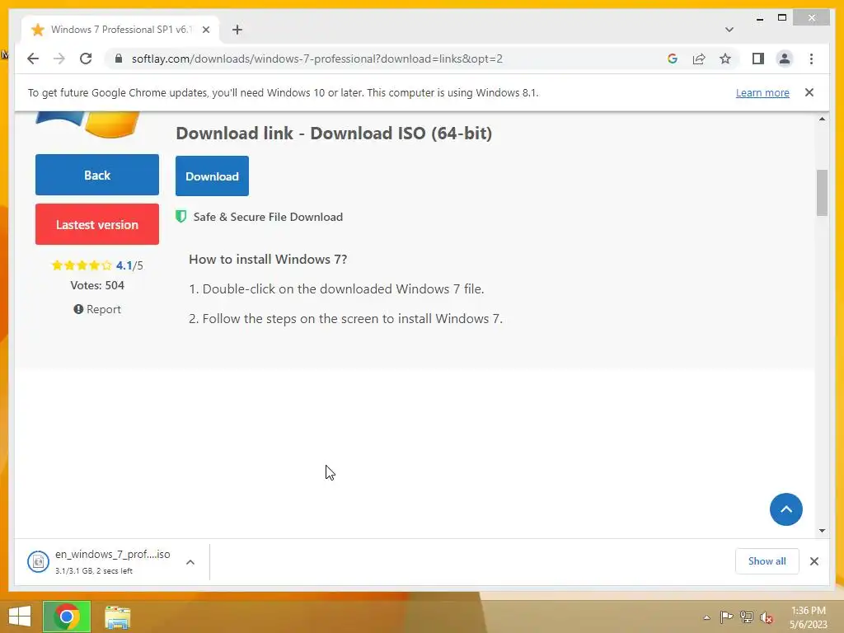Click the star rating icons
The image size is (844, 633).
(82, 265)
